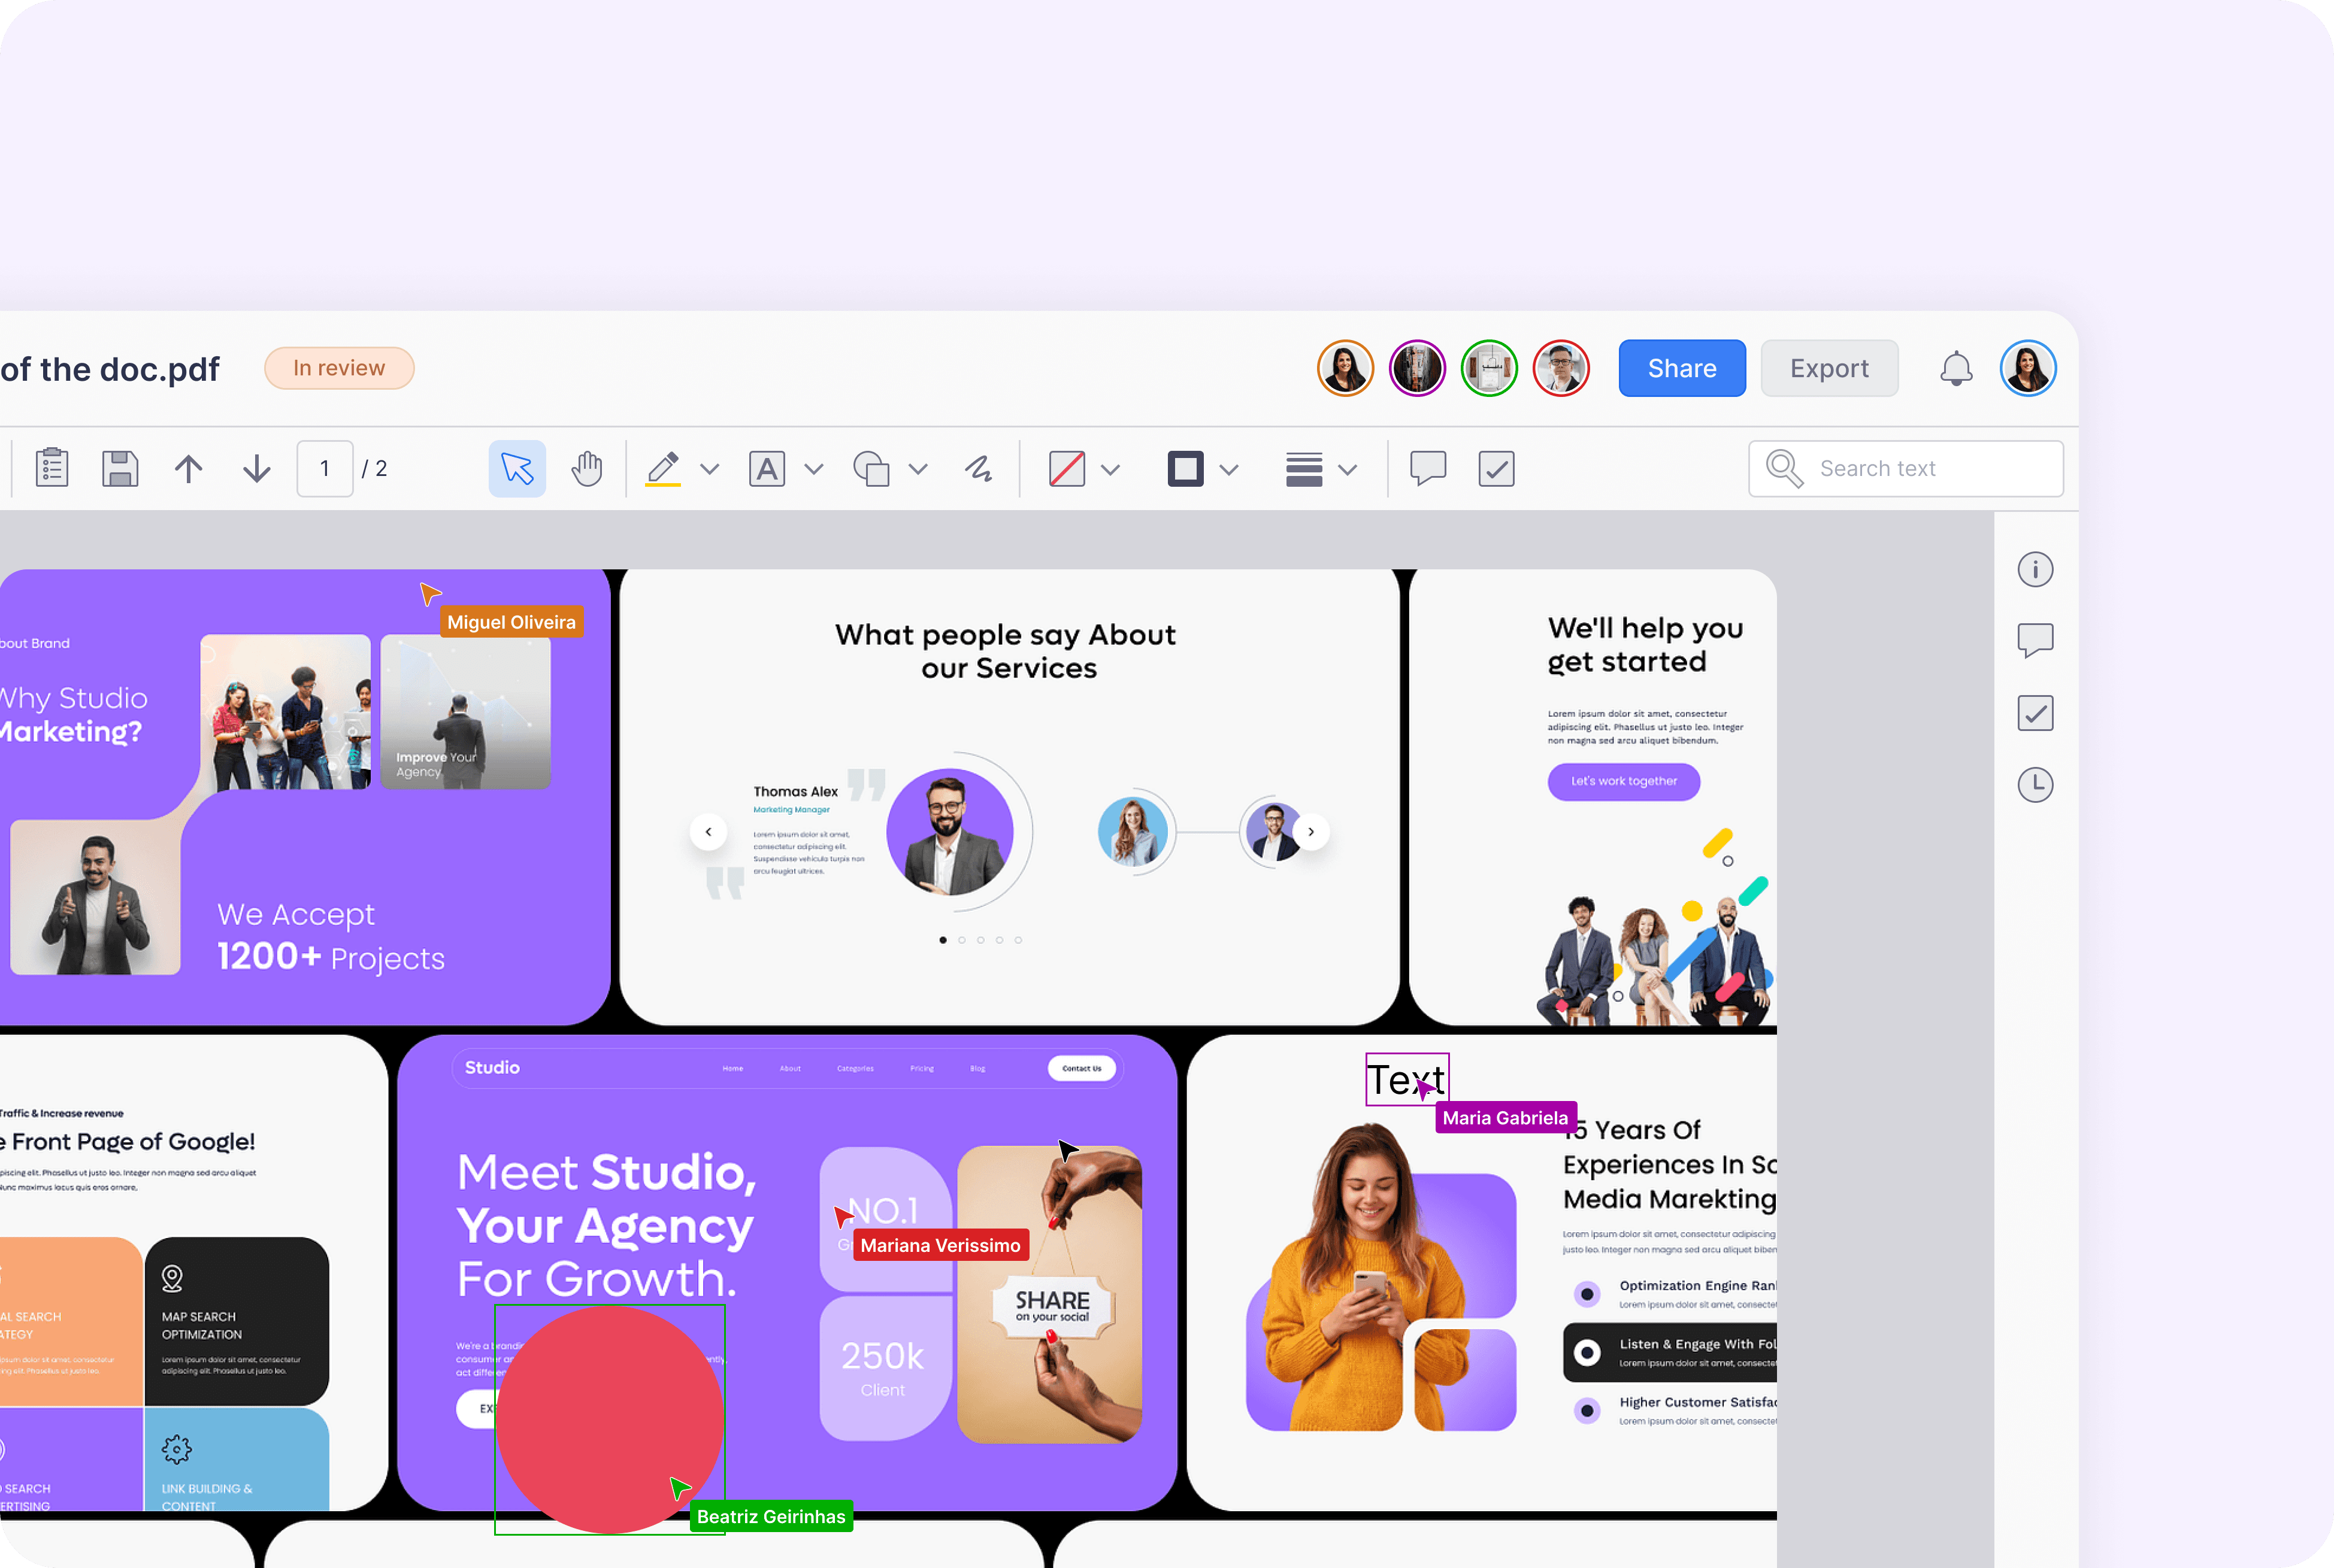Image resolution: width=2334 pixels, height=1568 pixels.
Task: Click the Thomas Alex testimonial photo
Action: tap(949, 832)
